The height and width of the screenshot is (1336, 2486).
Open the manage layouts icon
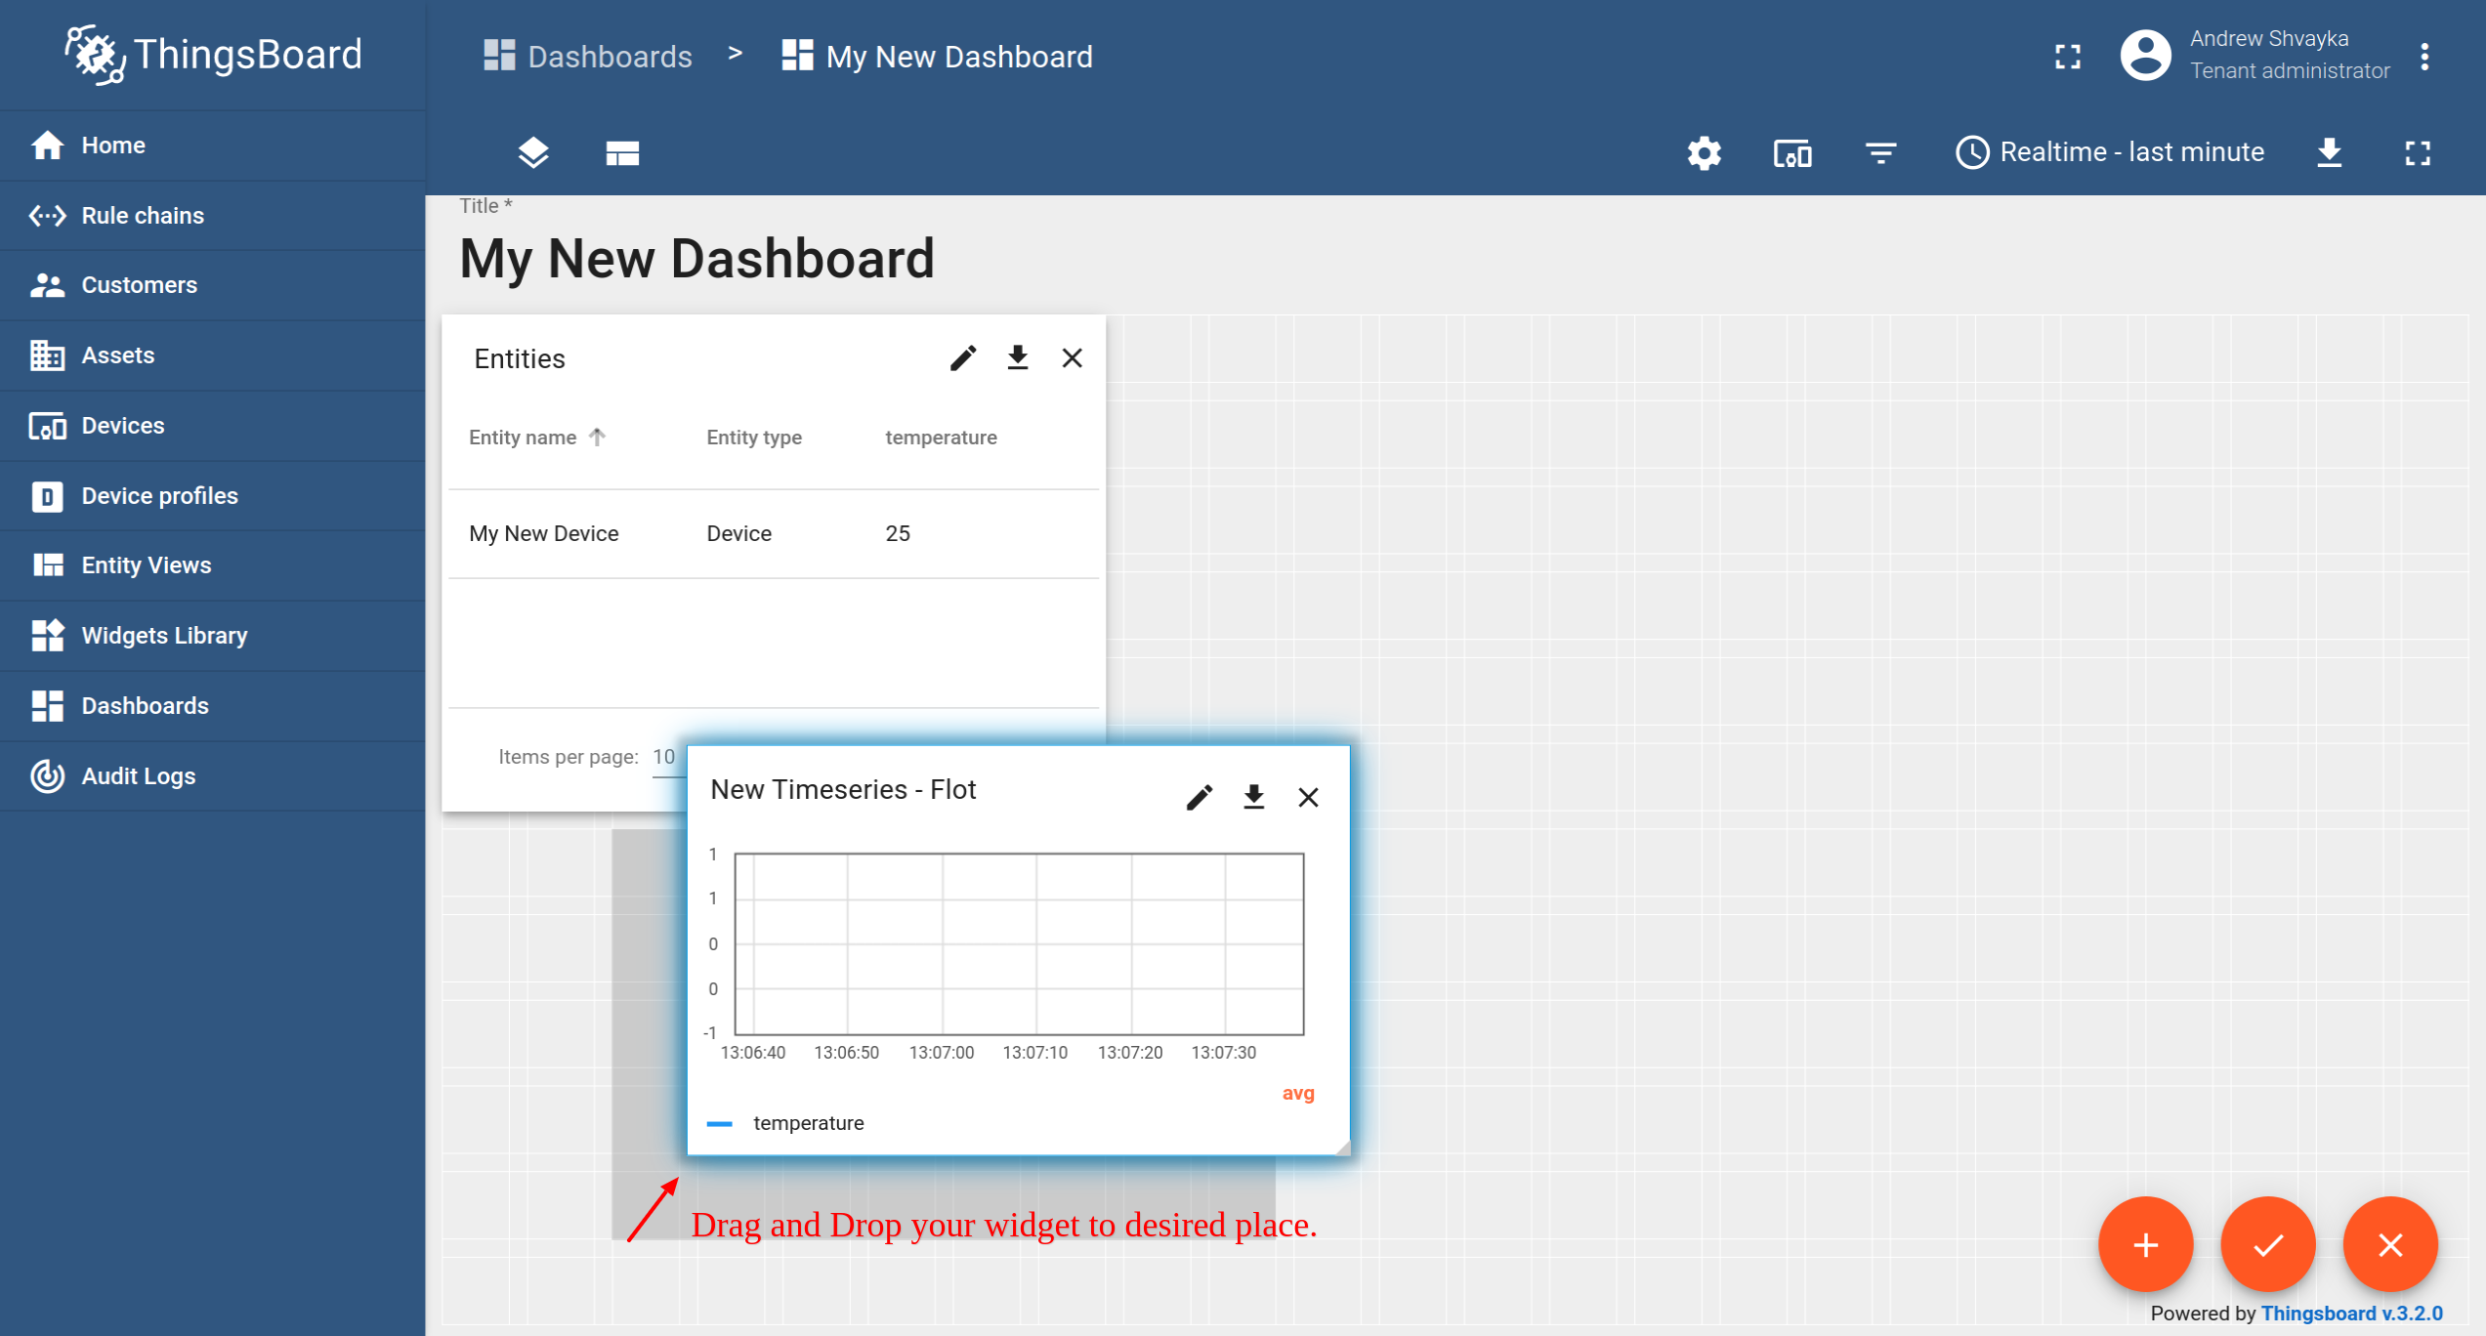[622, 153]
